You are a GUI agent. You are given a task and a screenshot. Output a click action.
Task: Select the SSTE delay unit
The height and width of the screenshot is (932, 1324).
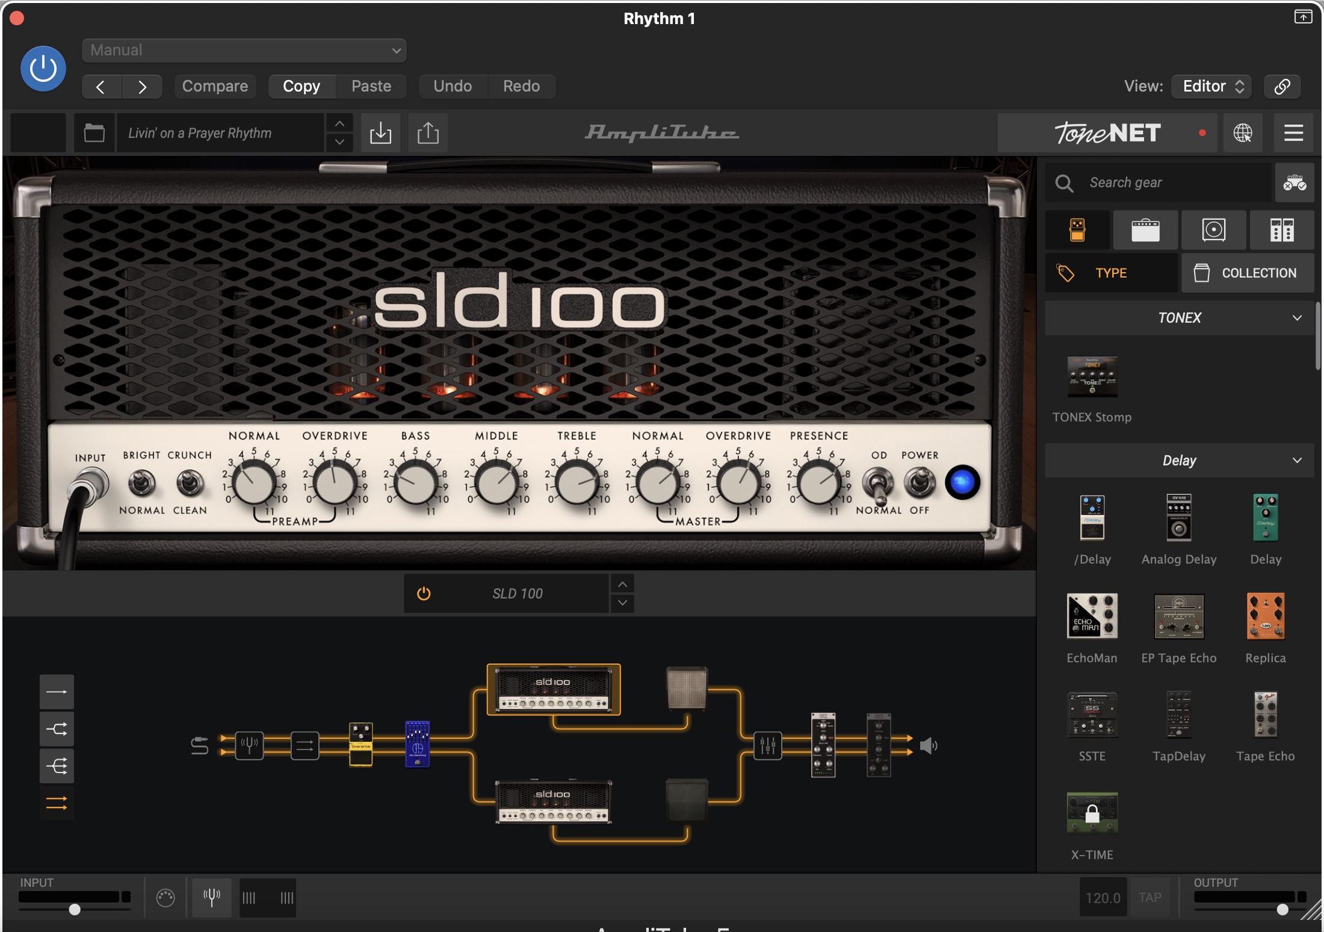[x=1092, y=715]
